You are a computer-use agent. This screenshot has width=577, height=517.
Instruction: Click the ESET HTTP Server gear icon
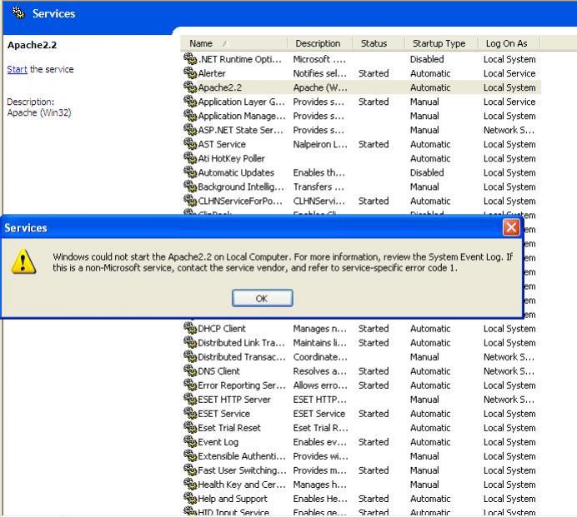[190, 399]
